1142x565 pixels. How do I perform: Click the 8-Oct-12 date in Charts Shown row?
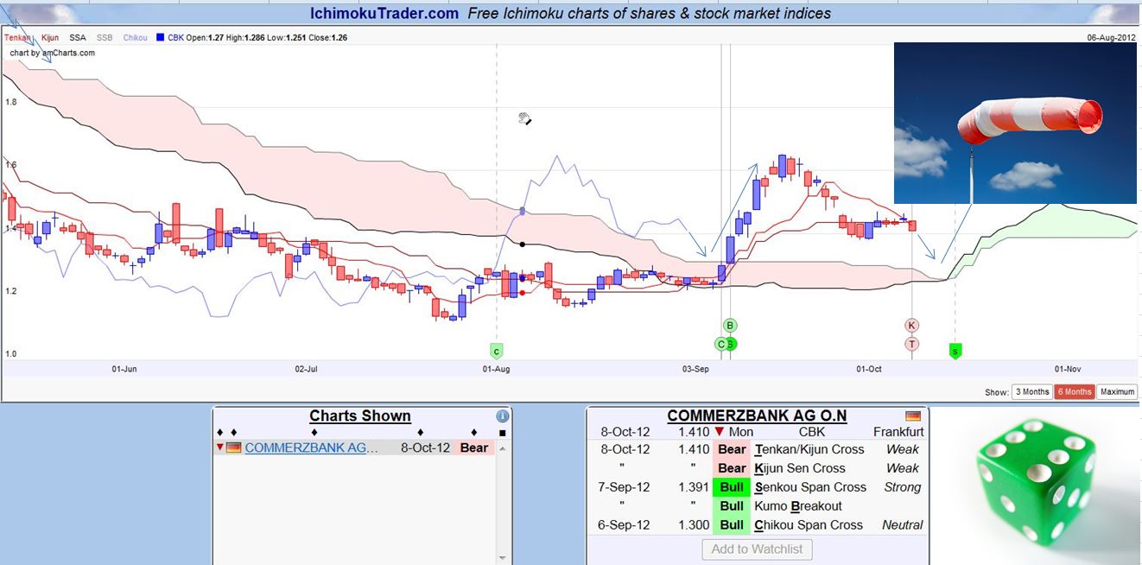424,448
